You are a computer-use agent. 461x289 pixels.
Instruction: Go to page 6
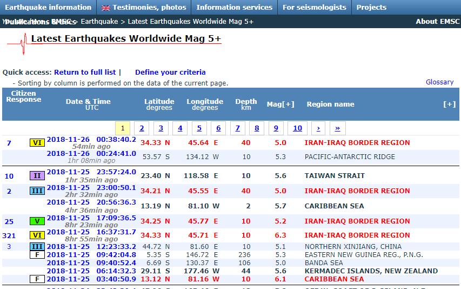(x=218, y=128)
